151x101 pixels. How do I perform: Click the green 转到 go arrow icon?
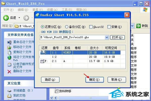click(x=138, y=26)
